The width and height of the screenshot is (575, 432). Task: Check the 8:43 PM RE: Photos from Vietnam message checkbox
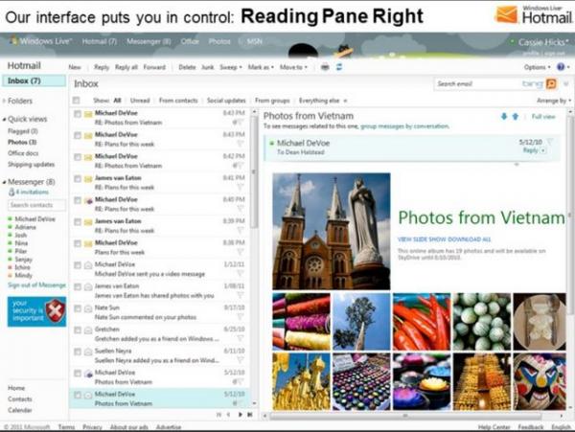pos(78,114)
